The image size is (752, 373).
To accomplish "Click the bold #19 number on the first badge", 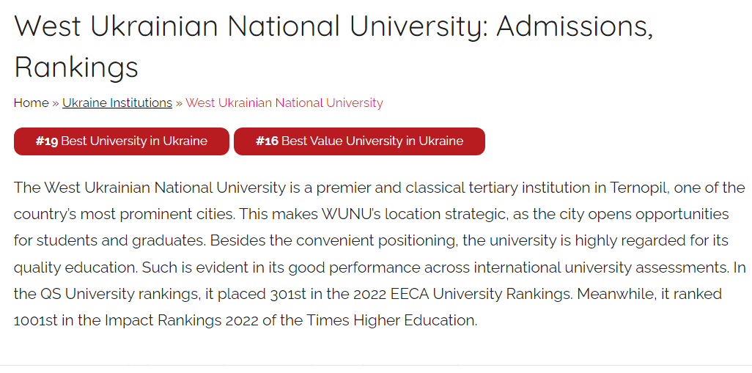I will click(46, 141).
